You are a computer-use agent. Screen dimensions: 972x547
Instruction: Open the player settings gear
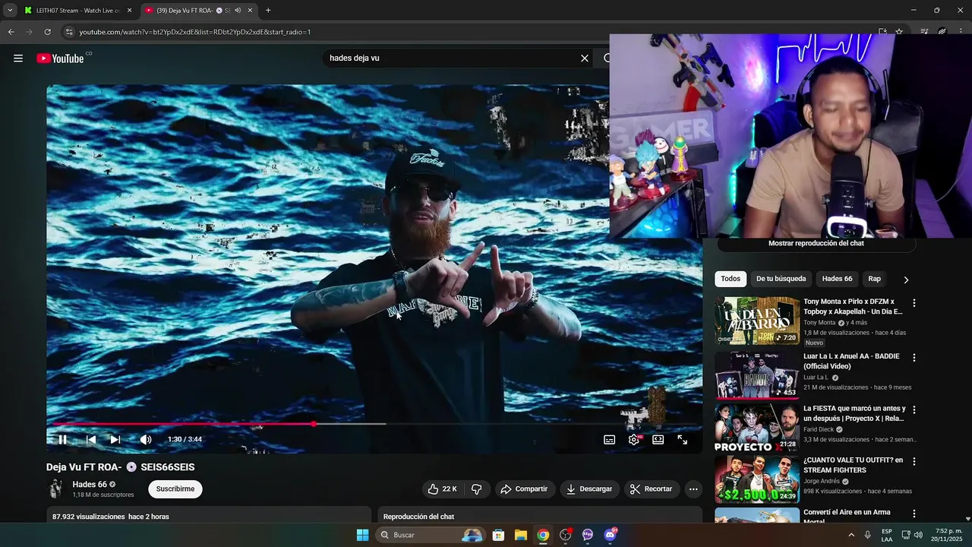click(x=634, y=439)
